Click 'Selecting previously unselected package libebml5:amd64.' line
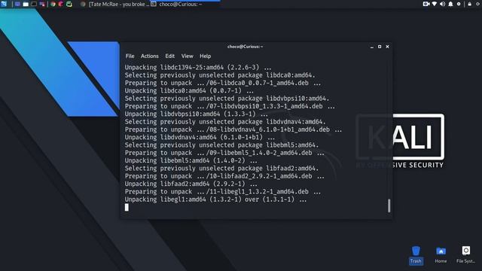 click(x=221, y=145)
